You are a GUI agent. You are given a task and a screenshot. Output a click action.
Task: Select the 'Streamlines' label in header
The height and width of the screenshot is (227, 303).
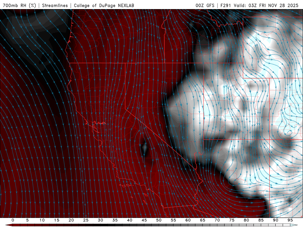coord(55,5)
